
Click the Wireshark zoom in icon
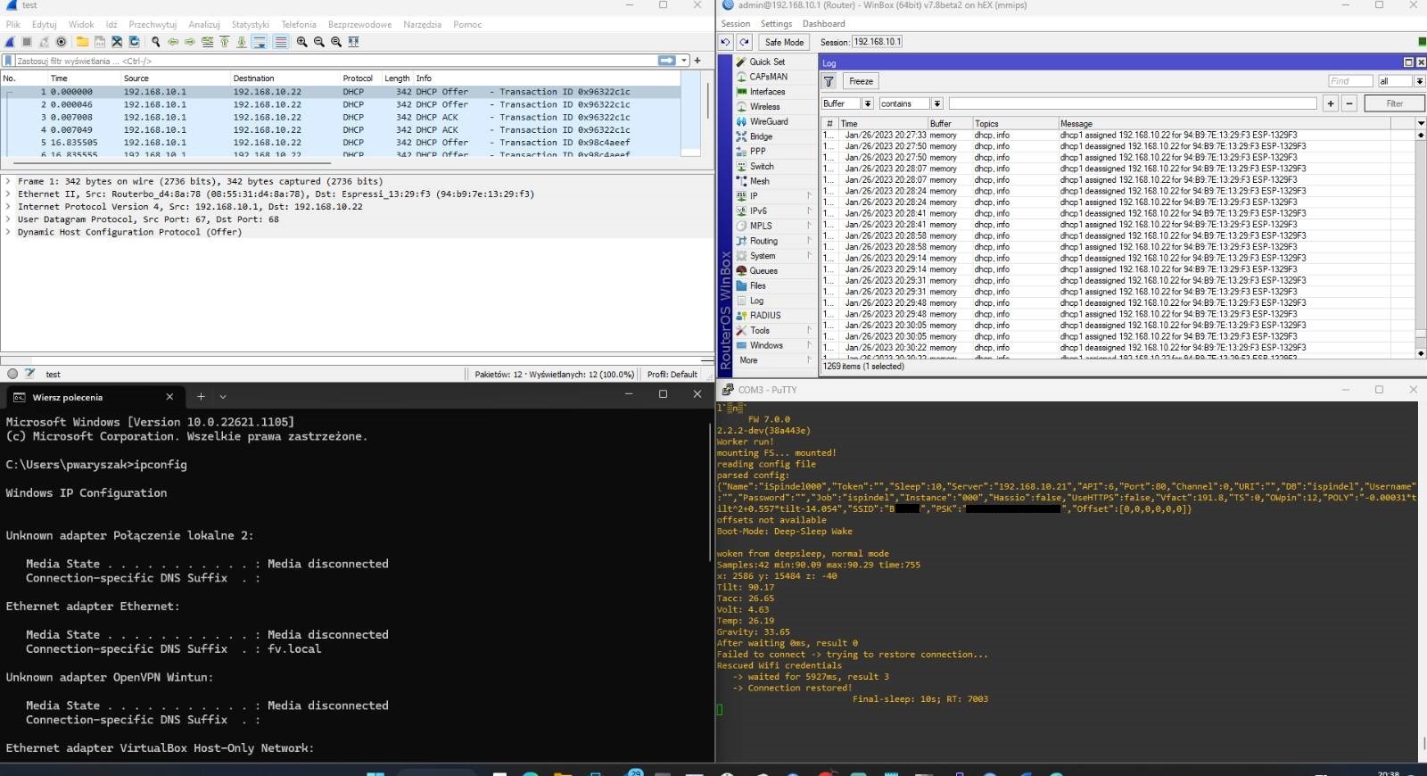pyautogui.click(x=302, y=42)
